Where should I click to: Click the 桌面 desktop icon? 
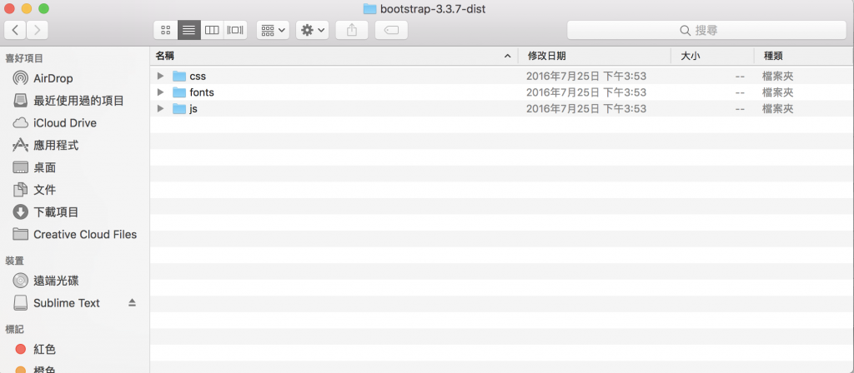pyautogui.click(x=20, y=167)
